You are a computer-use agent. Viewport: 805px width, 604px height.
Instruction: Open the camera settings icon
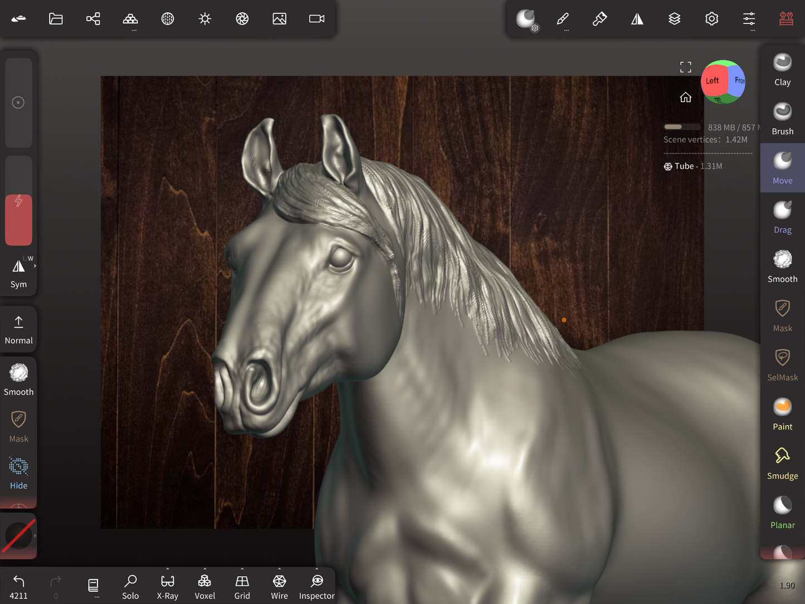tap(316, 19)
